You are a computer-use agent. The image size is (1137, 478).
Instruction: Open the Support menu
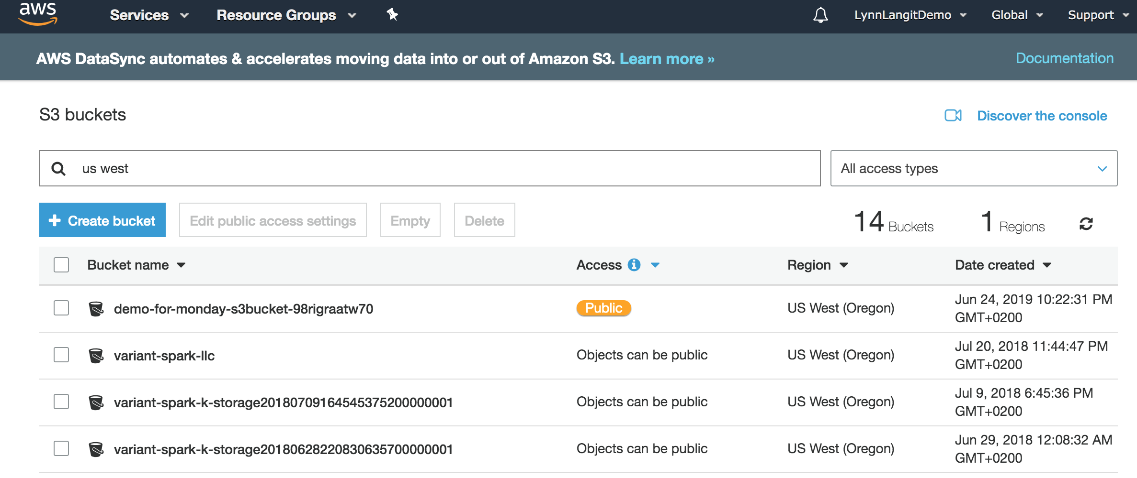click(x=1098, y=15)
